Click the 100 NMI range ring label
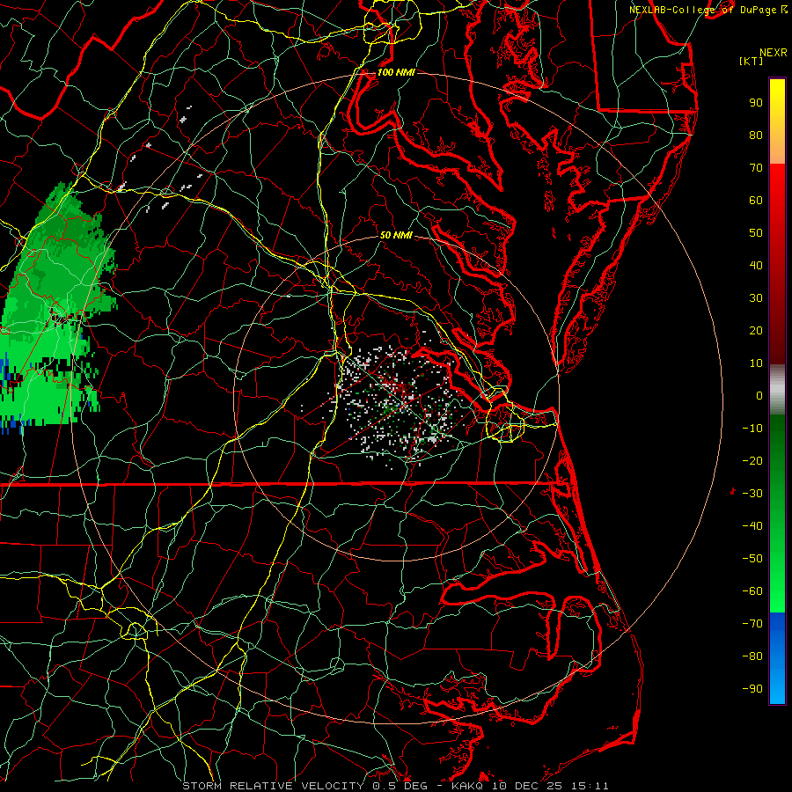This screenshot has height=792, width=792. coord(396,72)
